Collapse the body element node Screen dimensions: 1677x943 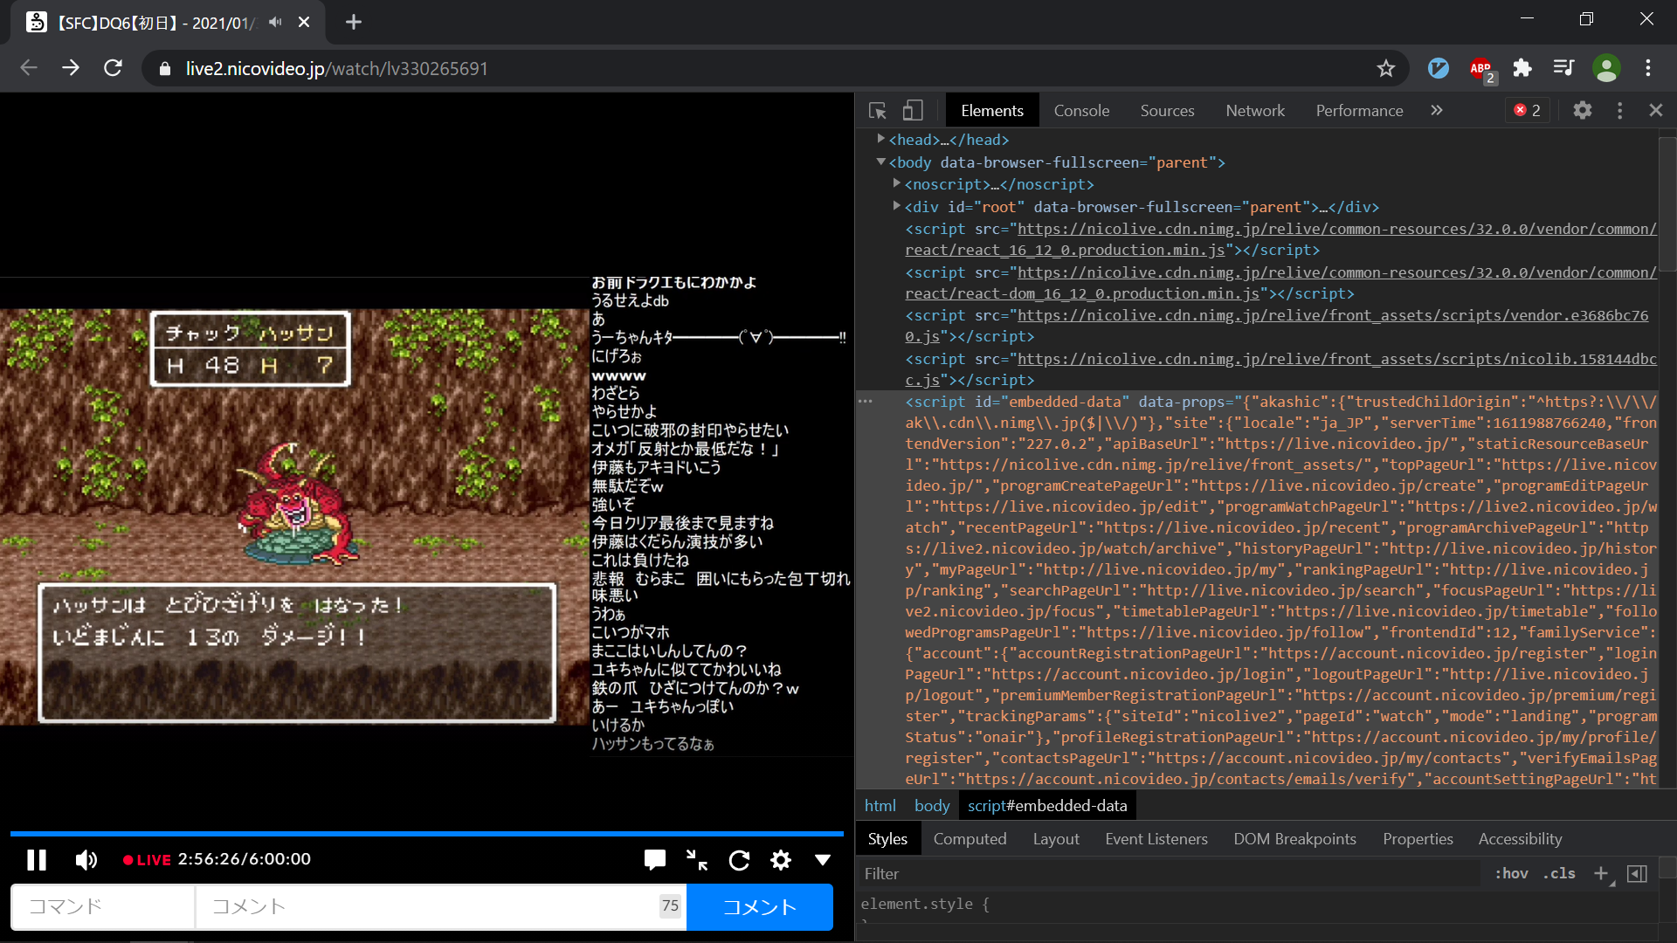tap(881, 162)
